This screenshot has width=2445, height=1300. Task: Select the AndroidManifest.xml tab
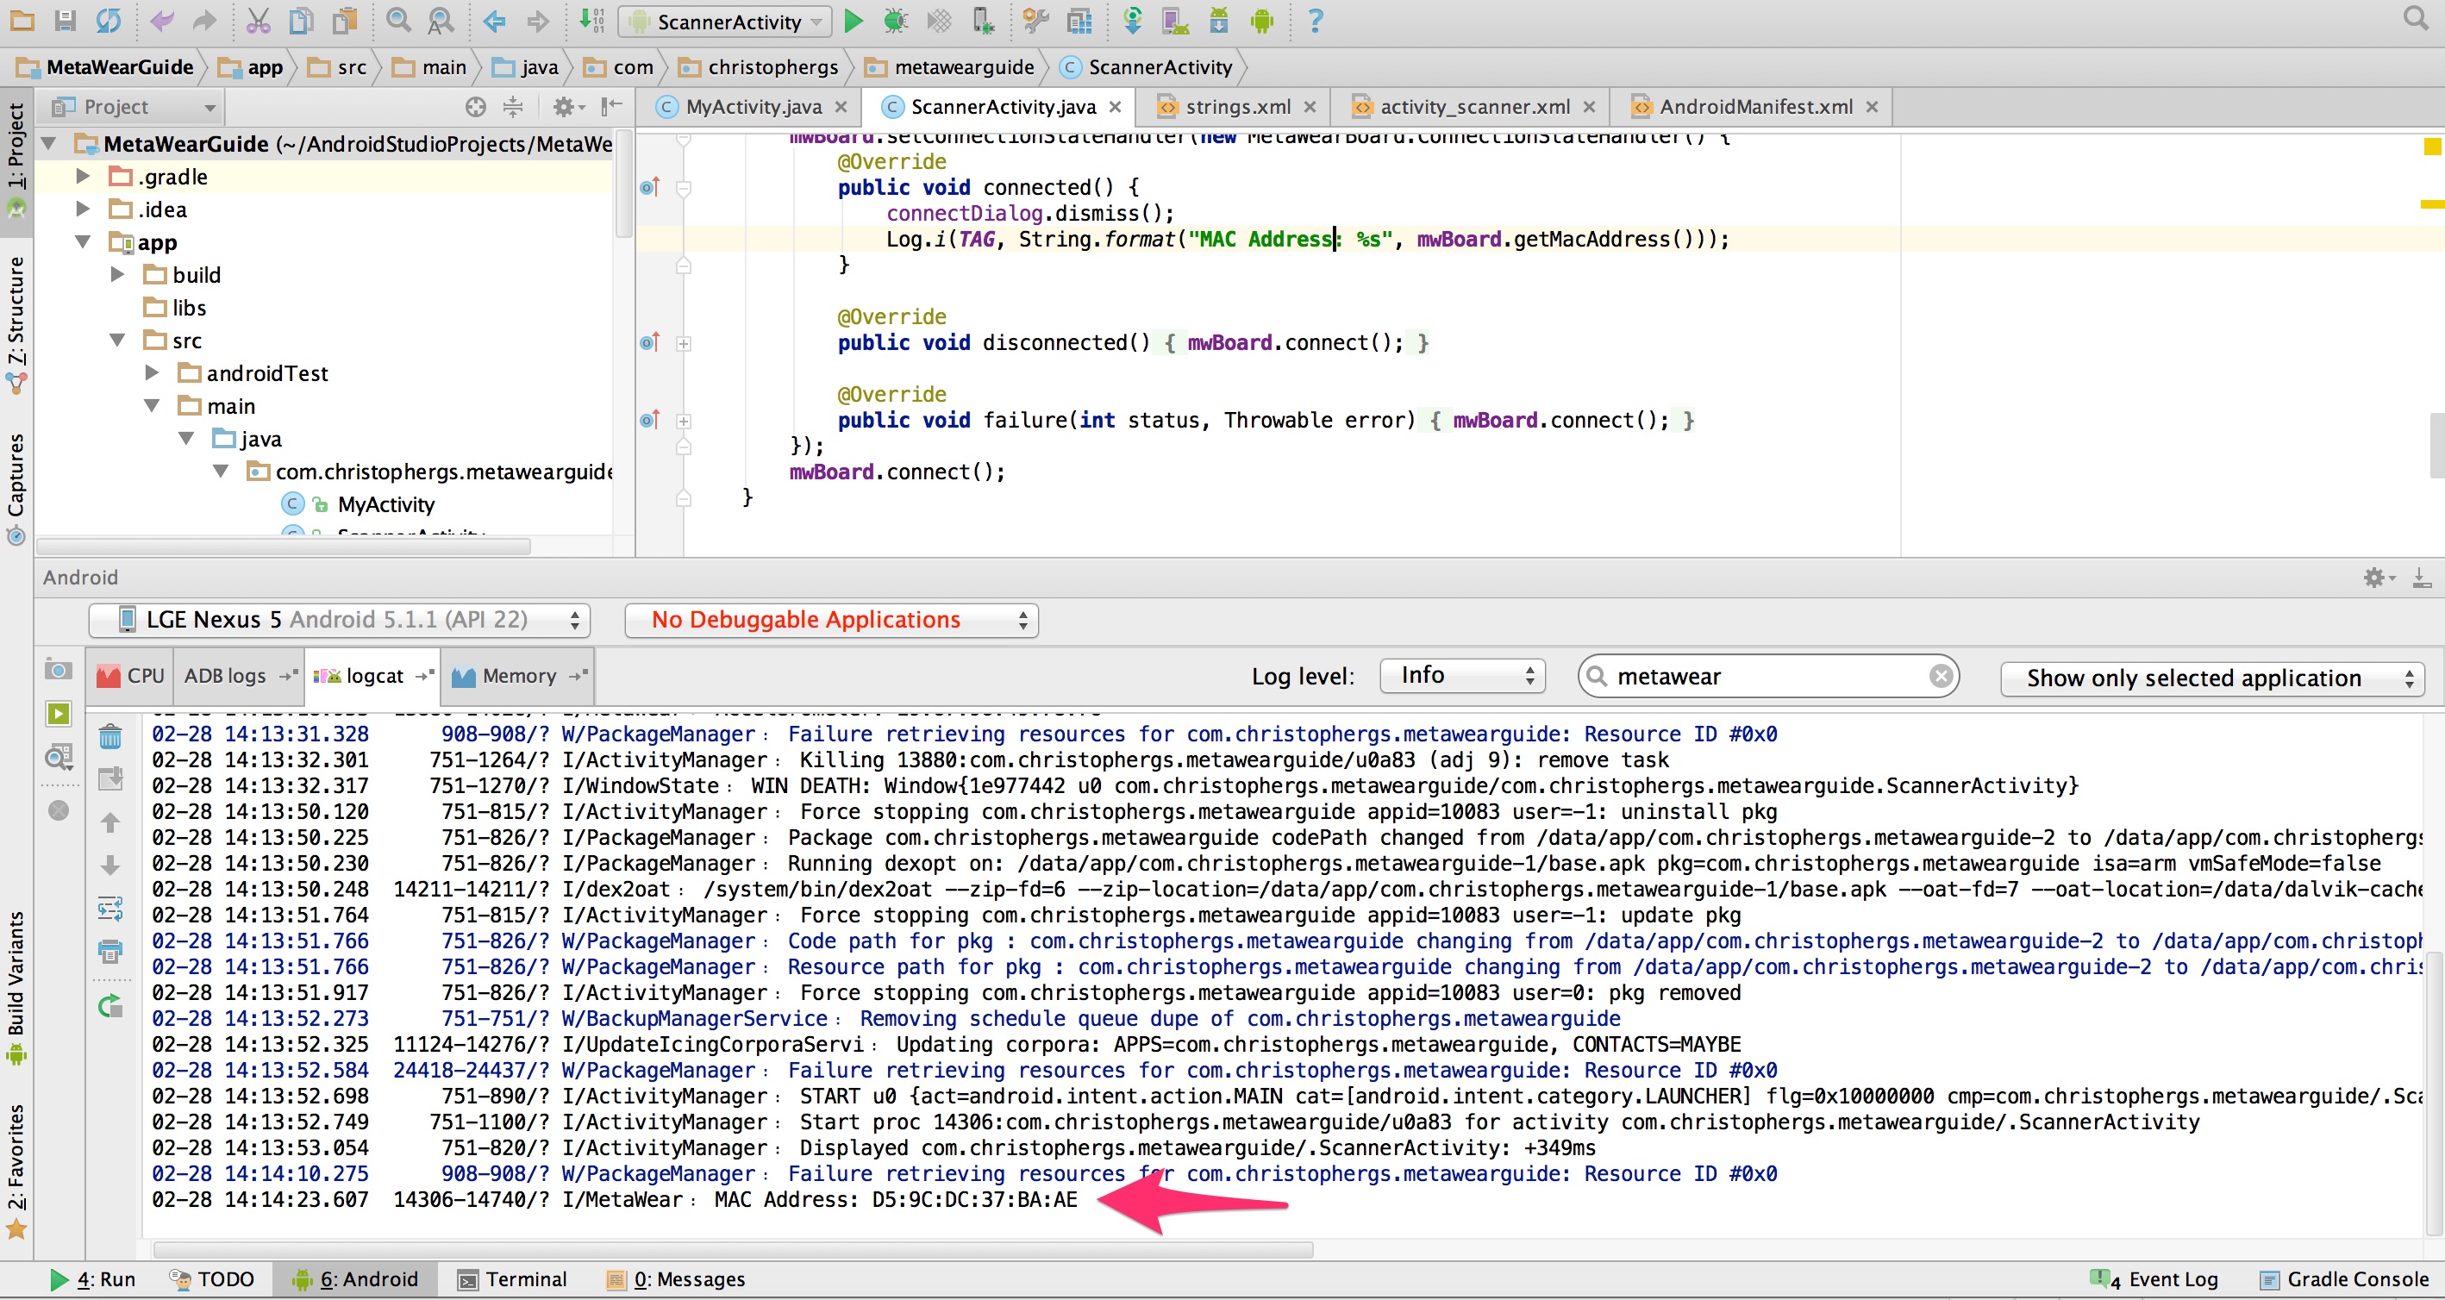(1754, 105)
